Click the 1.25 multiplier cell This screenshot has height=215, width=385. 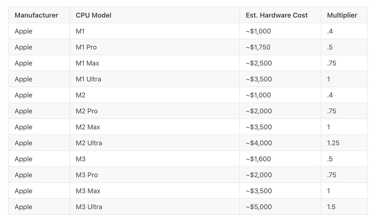coord(333,143)
